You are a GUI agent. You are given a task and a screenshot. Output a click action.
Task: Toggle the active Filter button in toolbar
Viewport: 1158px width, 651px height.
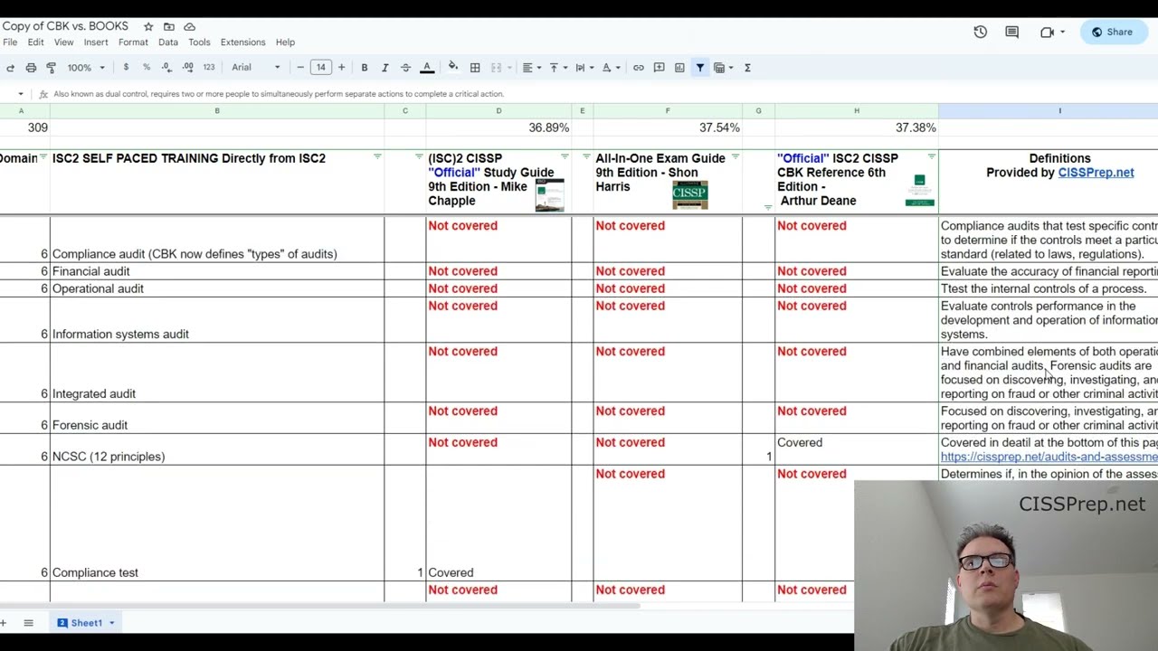click(699, 68)
